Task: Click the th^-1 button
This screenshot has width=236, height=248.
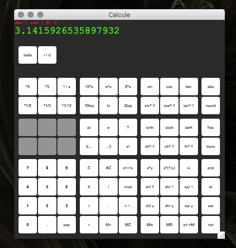Action: coord(189,146)
